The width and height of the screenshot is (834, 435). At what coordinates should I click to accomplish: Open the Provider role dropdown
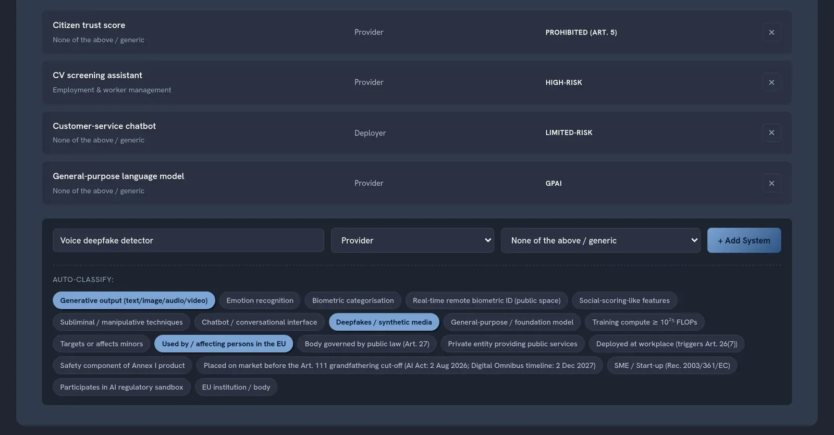point(412,240)
